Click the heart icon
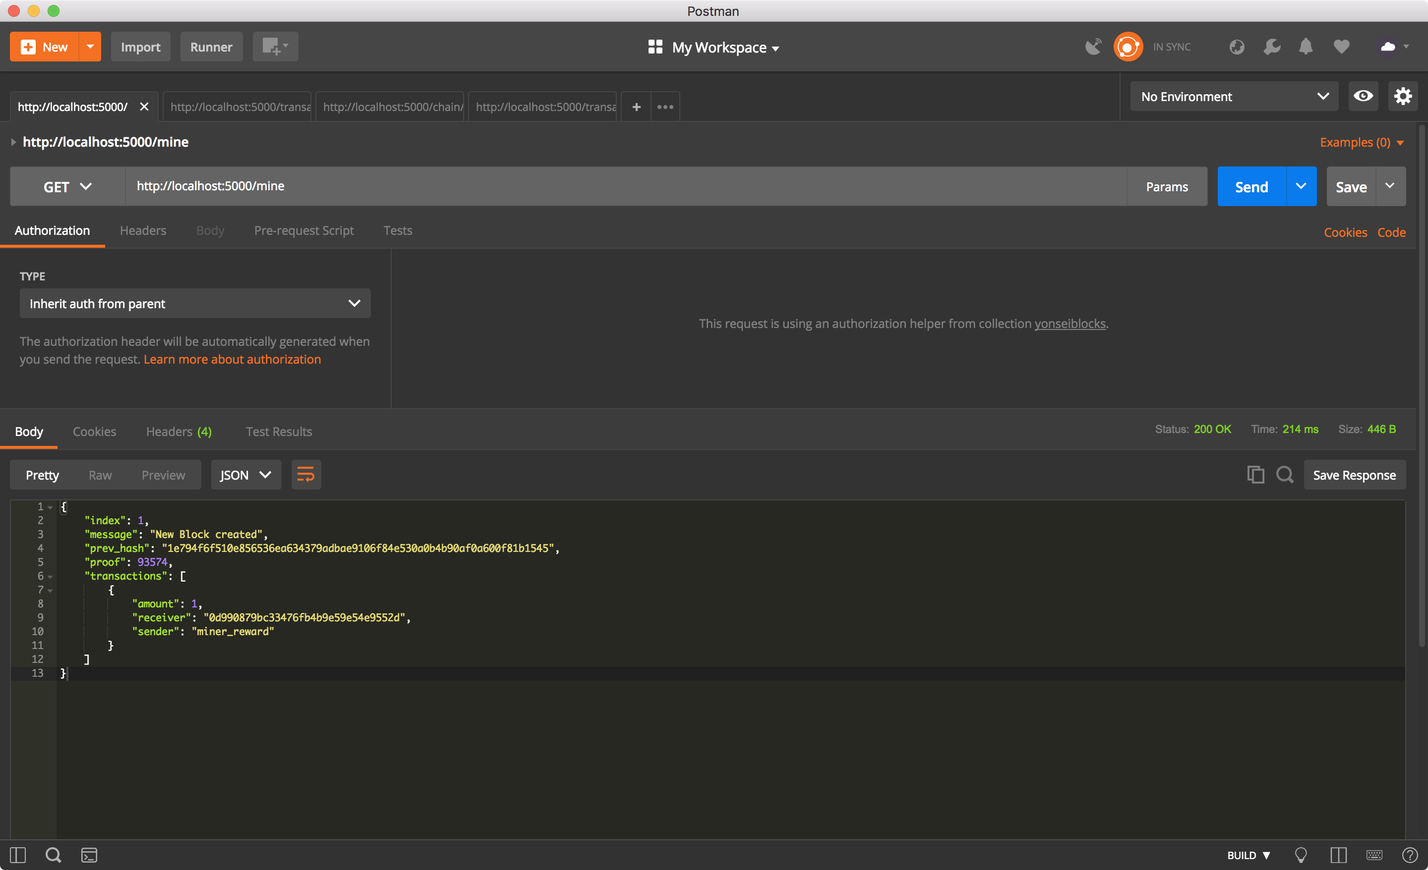This screenshot has width=1428, height=870. click(x=1341, y=47)
